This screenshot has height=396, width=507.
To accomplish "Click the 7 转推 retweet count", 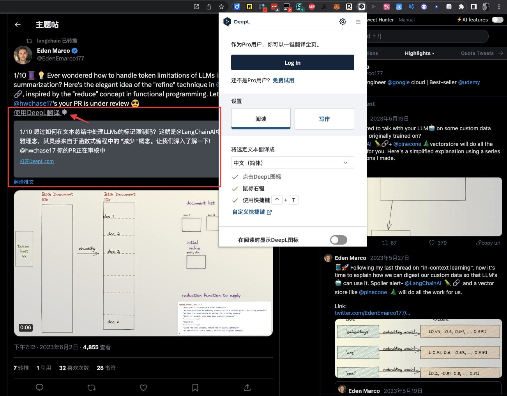I will point(21,368).
